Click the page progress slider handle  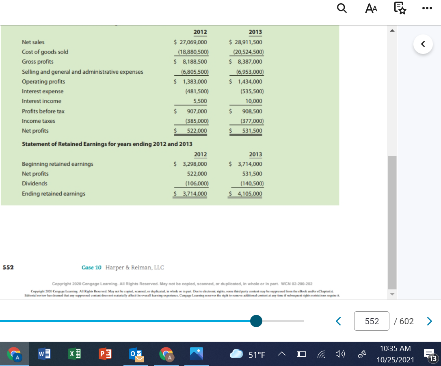(x=256, y=321)
